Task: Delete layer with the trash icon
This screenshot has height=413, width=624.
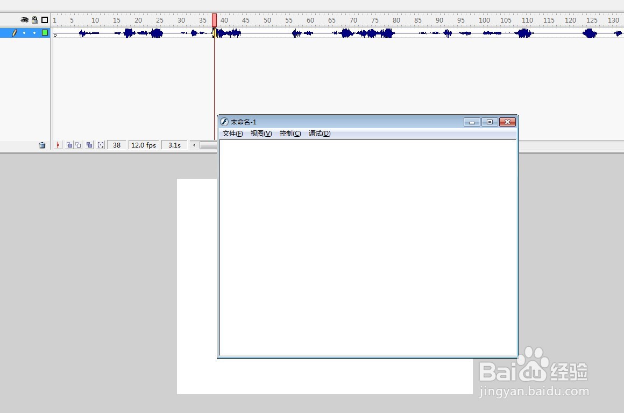Action: 42,145
